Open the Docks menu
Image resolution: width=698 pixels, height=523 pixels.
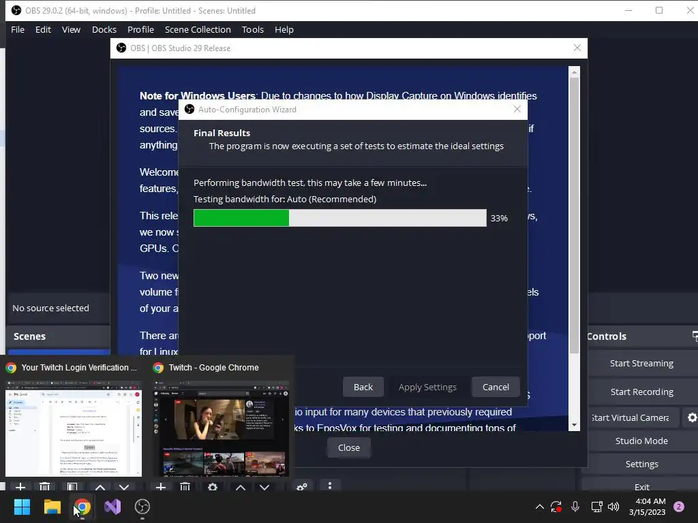click(x=104, y=29)
